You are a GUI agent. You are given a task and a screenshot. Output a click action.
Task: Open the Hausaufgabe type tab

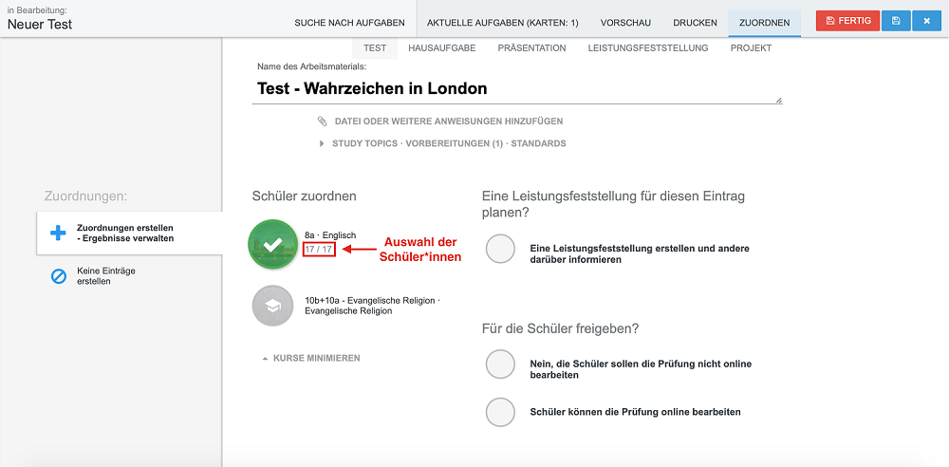pos(442,47)
